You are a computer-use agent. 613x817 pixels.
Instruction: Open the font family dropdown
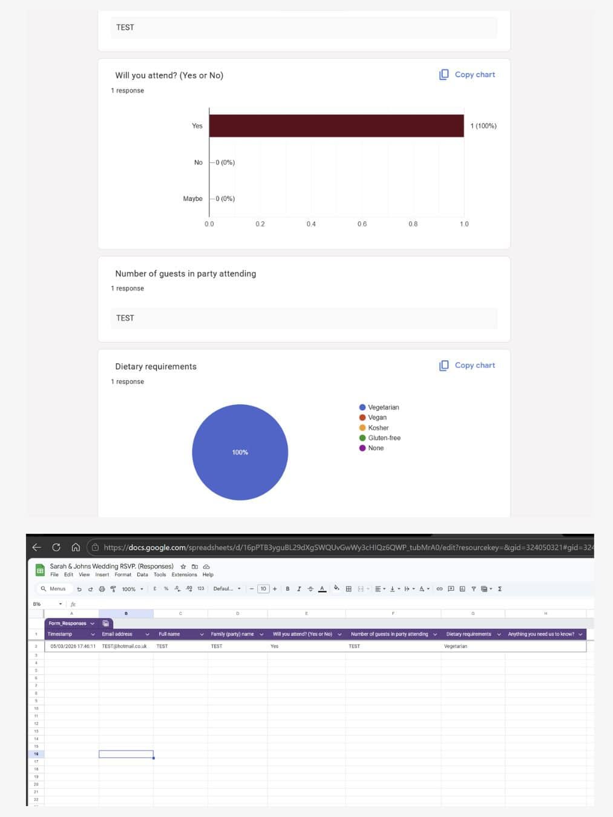[227, 589]
